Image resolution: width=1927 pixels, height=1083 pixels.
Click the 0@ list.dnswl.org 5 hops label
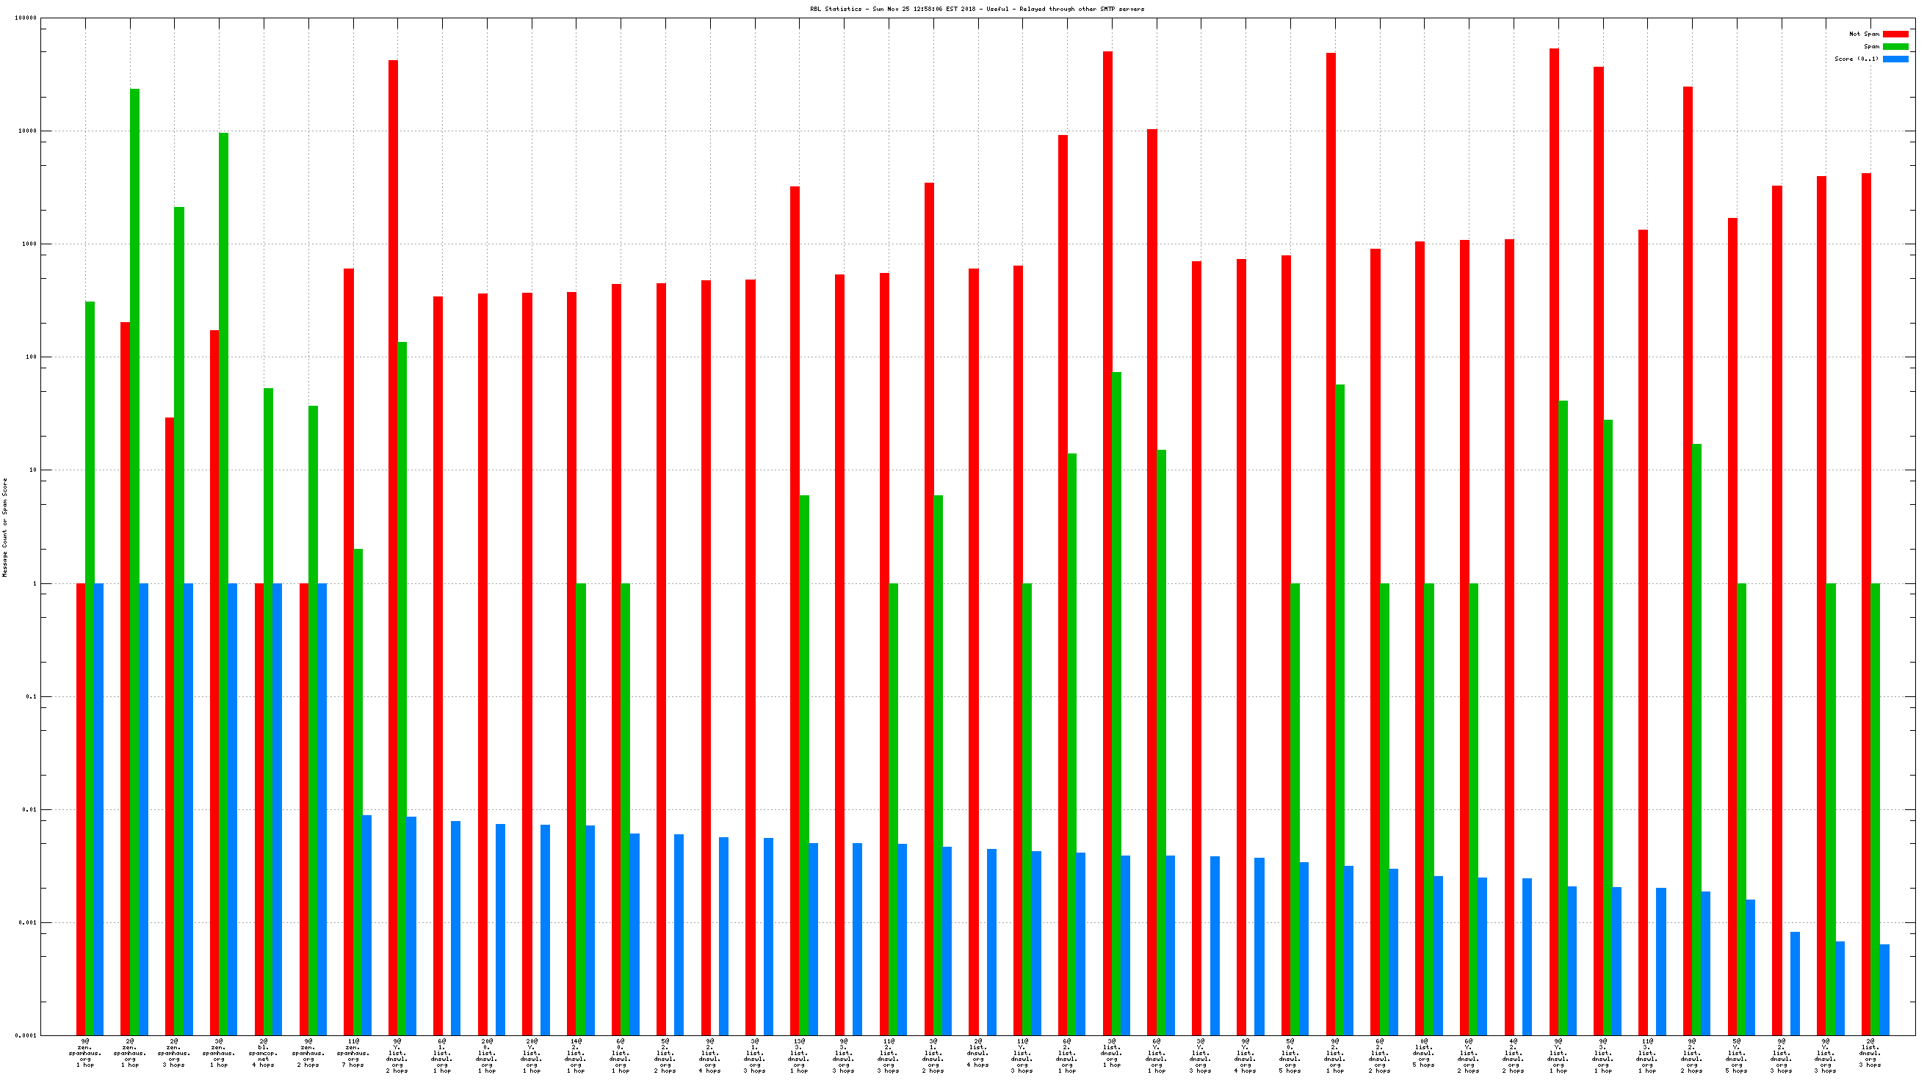[1423, 1053]
